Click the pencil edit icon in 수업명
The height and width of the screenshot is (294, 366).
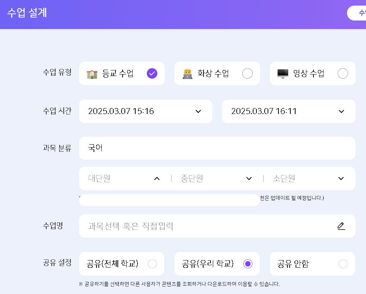[341, 226]
